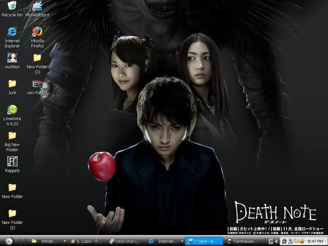Click the JP language bar indicator

271,241
